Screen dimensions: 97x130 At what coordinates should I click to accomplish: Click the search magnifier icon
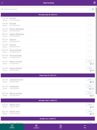tap(2, 9)
